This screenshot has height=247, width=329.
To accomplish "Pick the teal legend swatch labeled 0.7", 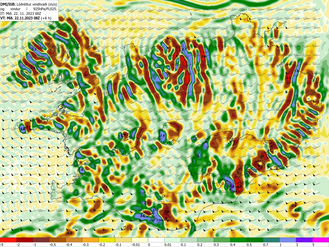I will [271, 240].
